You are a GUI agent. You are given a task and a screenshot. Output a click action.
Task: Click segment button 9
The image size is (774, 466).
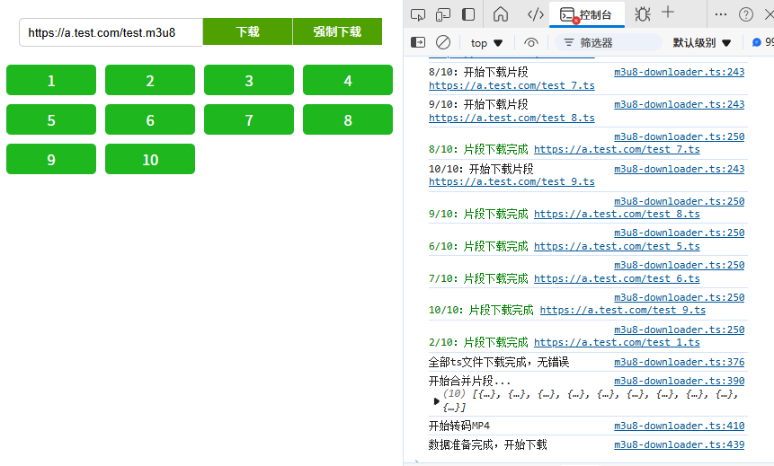51,159
